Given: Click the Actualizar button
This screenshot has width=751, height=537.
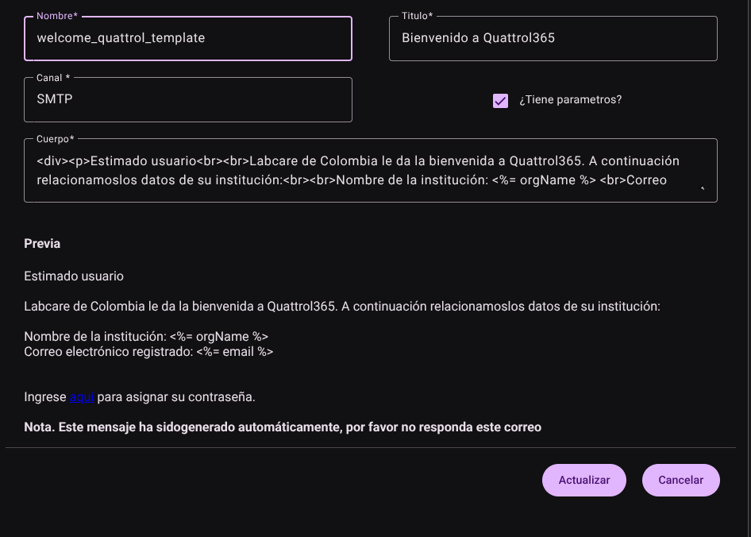Looking at the screenshot, I should 583,480.
